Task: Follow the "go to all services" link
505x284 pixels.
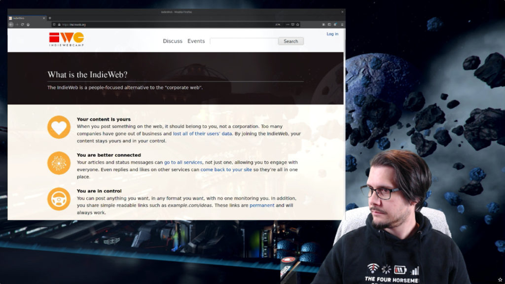Action: 183,162
